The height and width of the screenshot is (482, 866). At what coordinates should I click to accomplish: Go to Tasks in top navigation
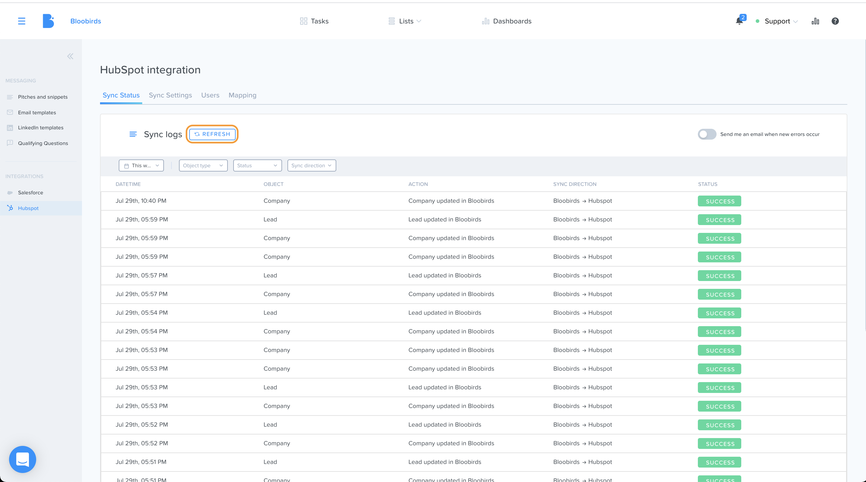point(314,21)
